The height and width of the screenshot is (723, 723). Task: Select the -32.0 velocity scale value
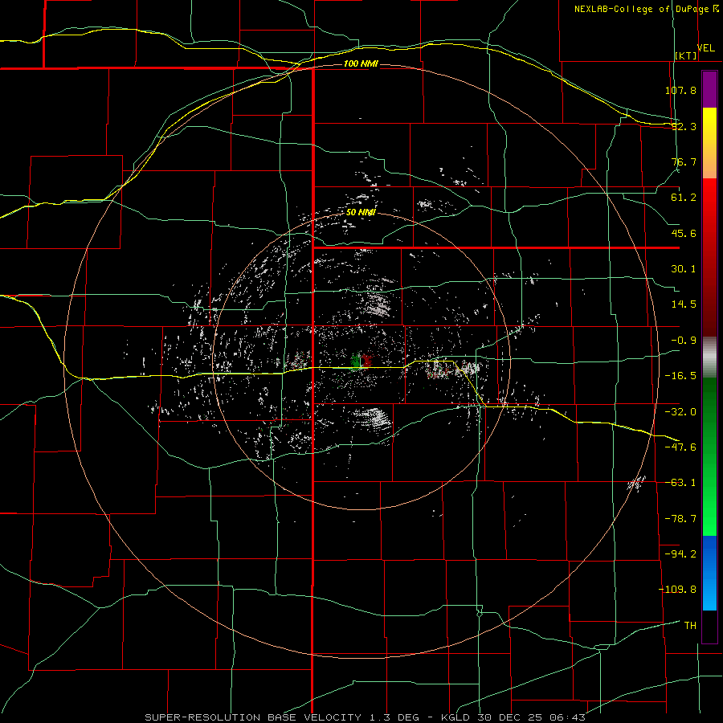680,412
